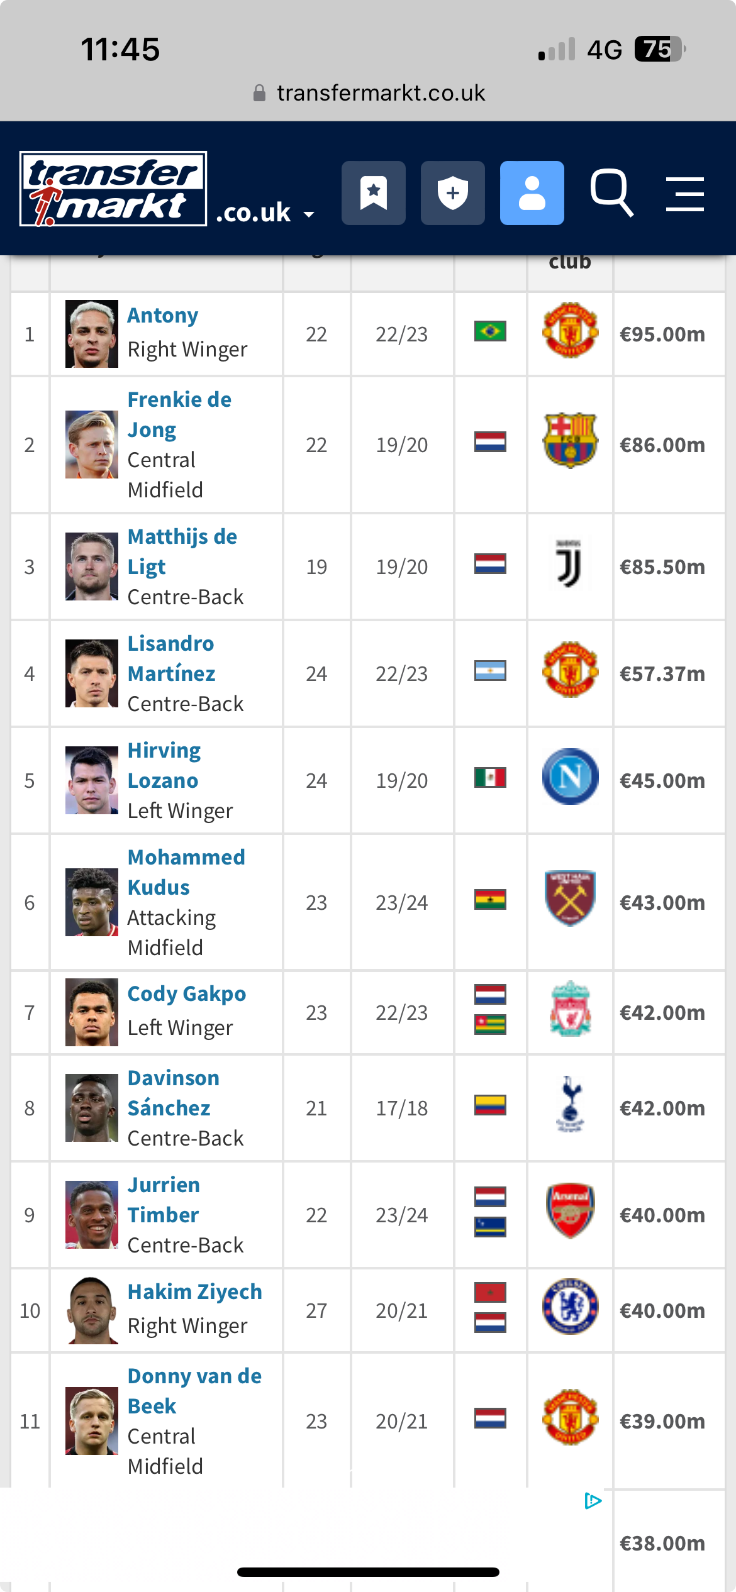The image size is (736, 1592).
Task: Open the hamburger menu
Action: click(x=685, y=194)
